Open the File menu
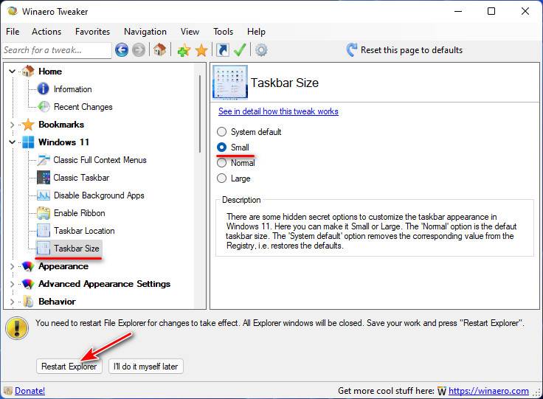The height and width of the screenshot is (399, 543). click(13, 32)
